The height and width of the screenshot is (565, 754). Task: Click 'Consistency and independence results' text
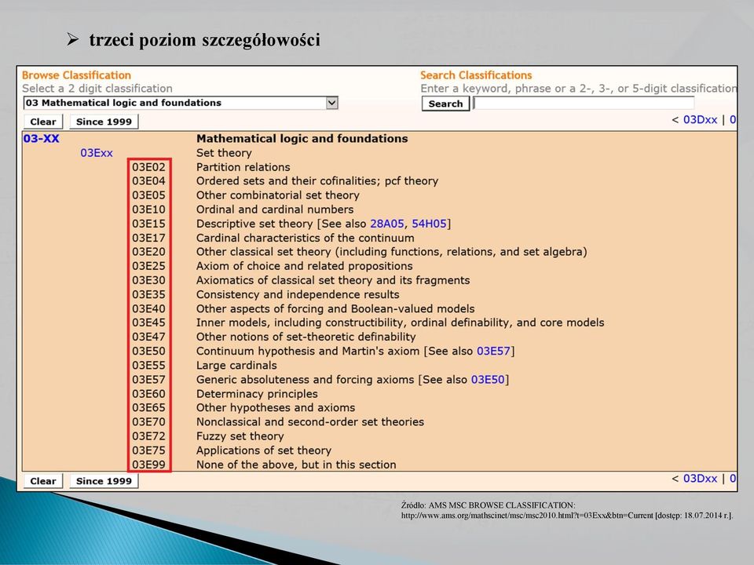(x=298, y=294)
